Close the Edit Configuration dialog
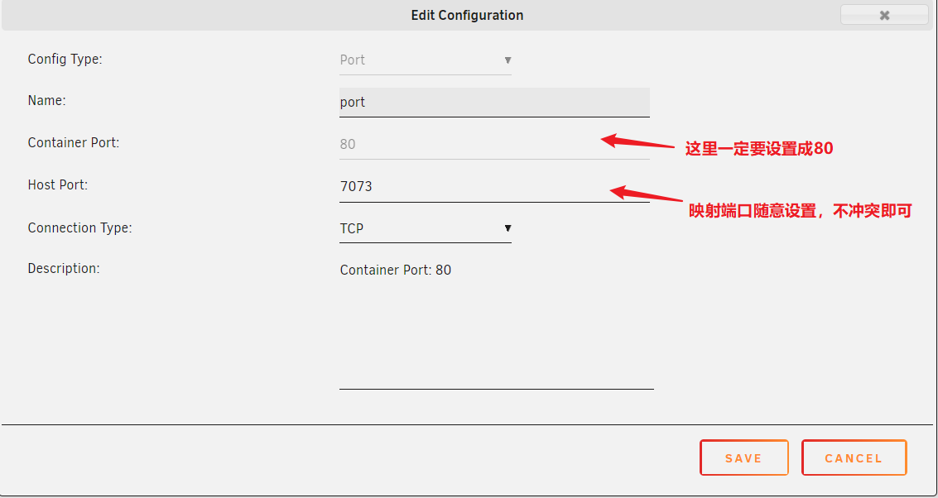Image resolution: width=938 pixels, height=498 pixels. click(884, 15)
